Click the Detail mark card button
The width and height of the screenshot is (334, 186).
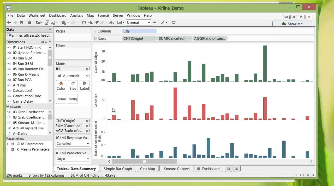61,99
